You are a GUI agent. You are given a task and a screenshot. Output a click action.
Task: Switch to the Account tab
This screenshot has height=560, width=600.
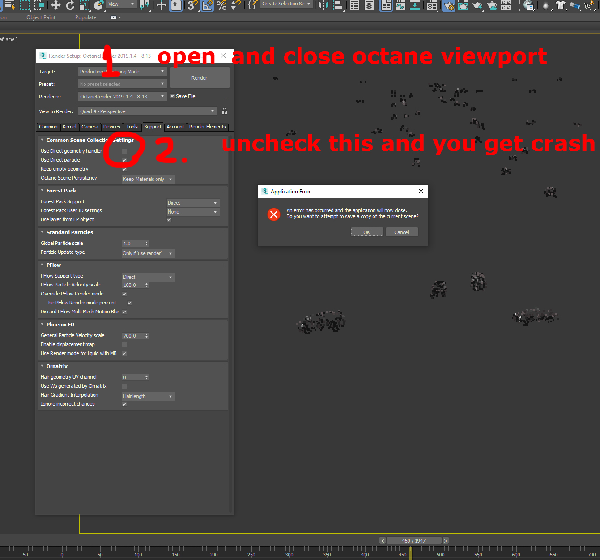tap(175, 127)
